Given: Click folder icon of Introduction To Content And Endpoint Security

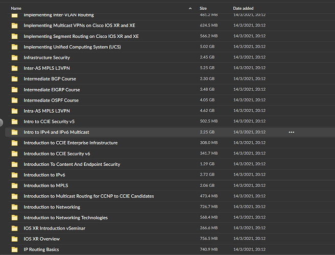Looking at the screenshot, I should 14,164.
